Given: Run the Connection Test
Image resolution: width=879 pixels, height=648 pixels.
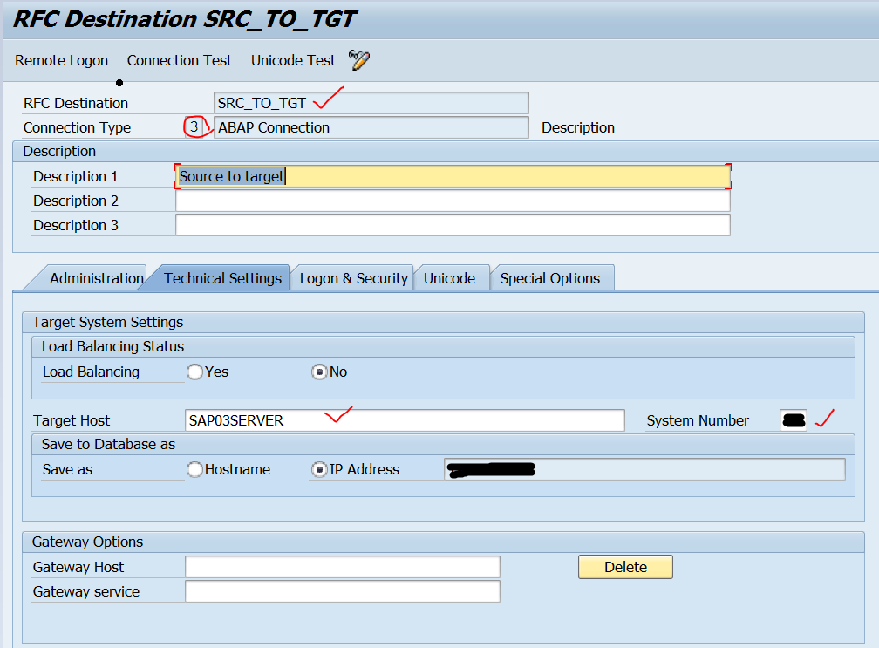Looking at the screenshot, I should point(180,60).
